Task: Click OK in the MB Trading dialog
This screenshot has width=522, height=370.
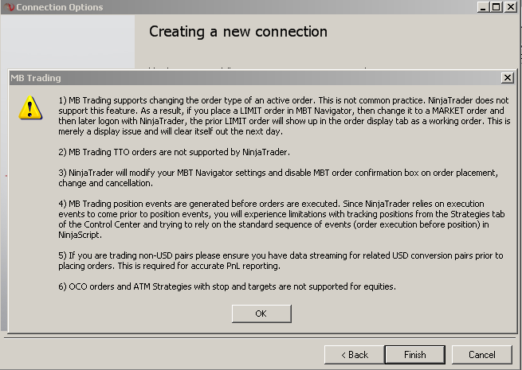Action: (261, 314)
